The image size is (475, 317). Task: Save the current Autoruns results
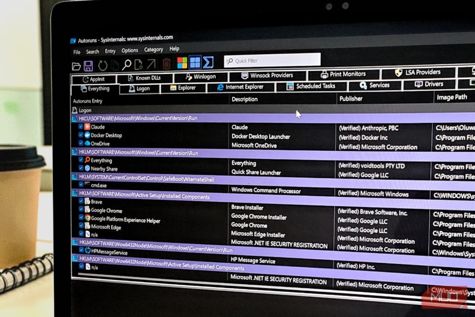pos(88,61)
